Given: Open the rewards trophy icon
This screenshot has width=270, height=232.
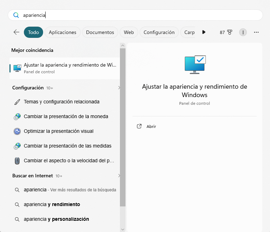Looking at the screenshot, I should click(x=230, y=32).
